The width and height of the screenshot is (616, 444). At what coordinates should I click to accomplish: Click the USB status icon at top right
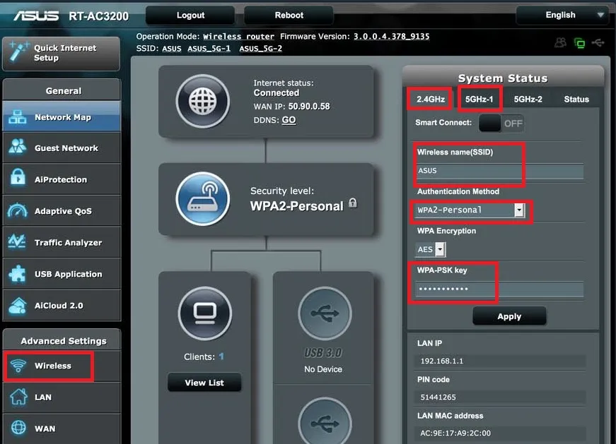598,42
